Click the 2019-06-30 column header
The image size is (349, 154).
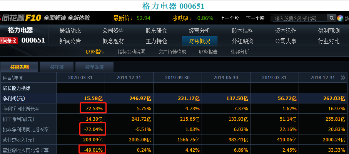point(226,78)
